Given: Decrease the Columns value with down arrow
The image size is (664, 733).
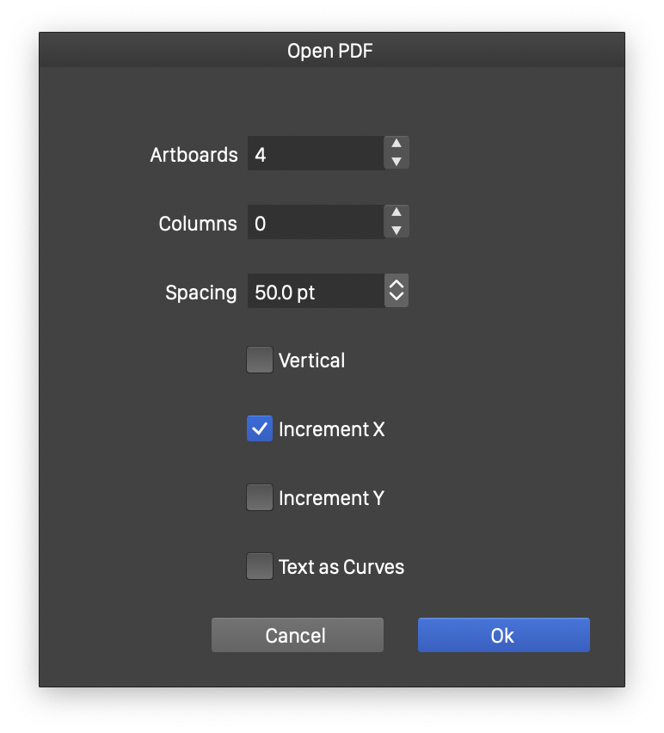Looking at the screenshot, I should [397, 231].
